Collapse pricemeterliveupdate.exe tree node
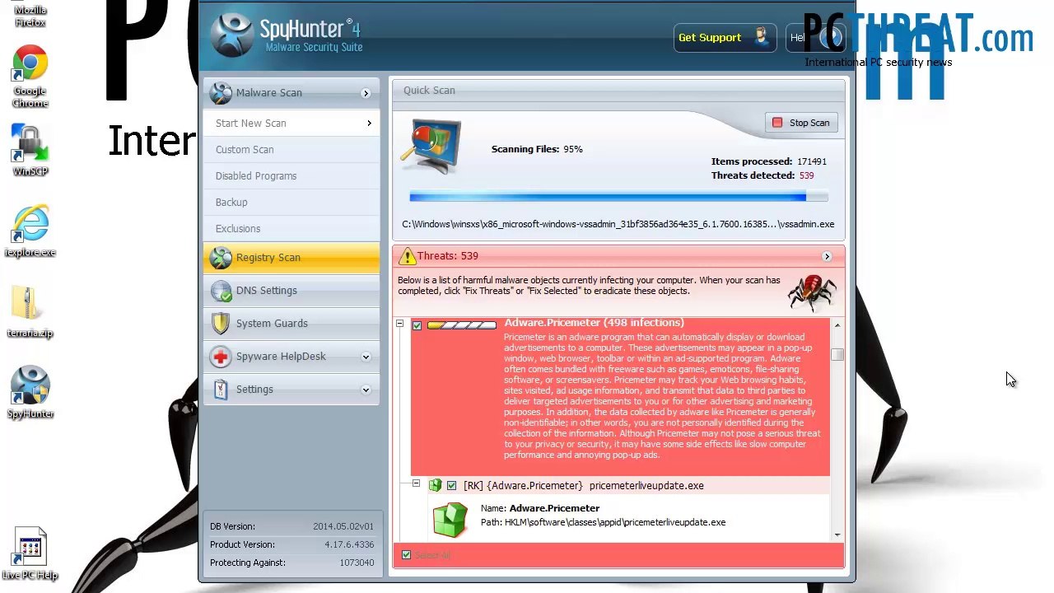The image size is (1054, 593). click(416, 484)
